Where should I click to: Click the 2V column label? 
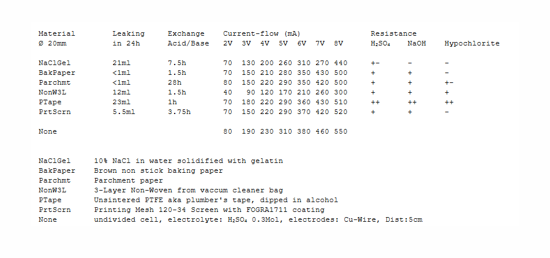pos(227,43)
